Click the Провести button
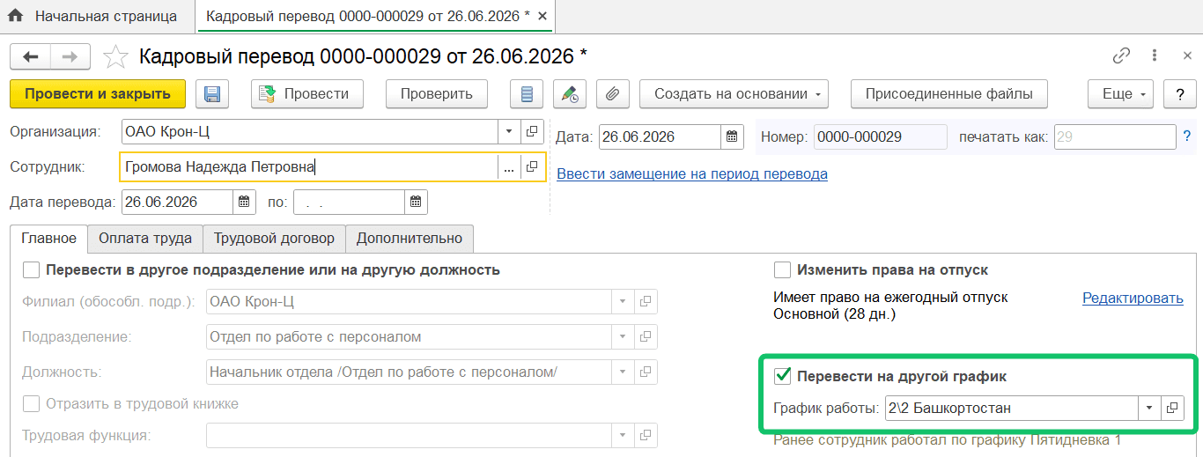The width and height of the screenshot is (1203, 457). (x=306, y=94)
